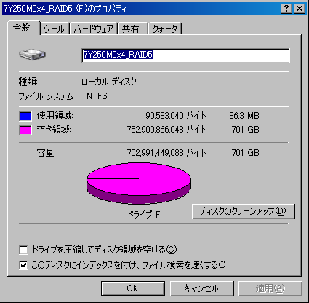Click the 使用領域 label
The height and width of the screenshot is (303, 309).
point(55,116)
